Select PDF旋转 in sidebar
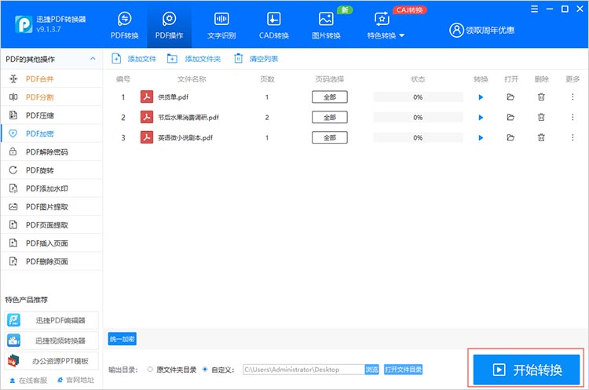This screenshot has width=589, height=390. pyautogui.click(x=52, y=170)
